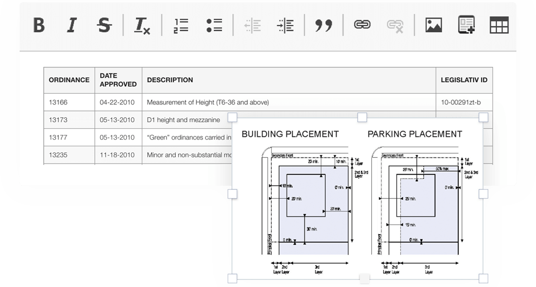Click ordinance cell 13173
Image resolution: width=536 pixels, height=287 pixels.
pyautogui.click(x=69, y=120)
